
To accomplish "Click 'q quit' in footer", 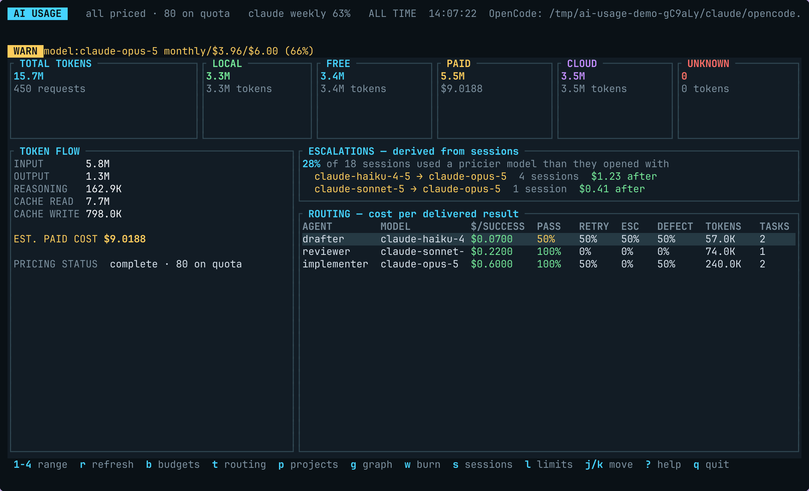I will click(x=711, y=464).
